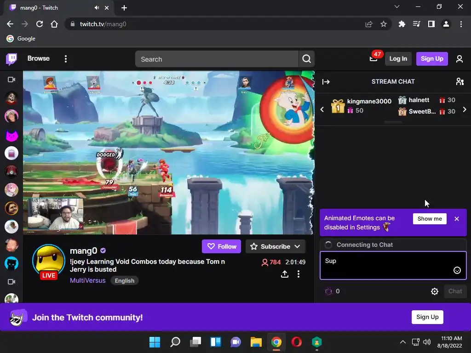Viewport: 471px width, 353px height.
Task: Open mang0's LIVE profile avatar
Action: point(49,261)
